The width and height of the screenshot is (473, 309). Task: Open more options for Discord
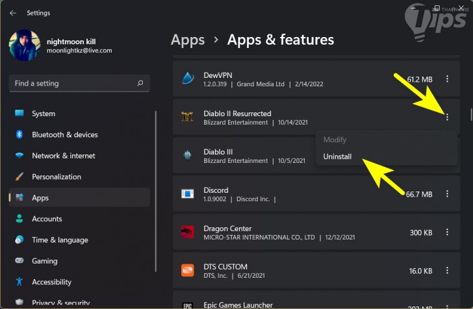pos(447,194)
